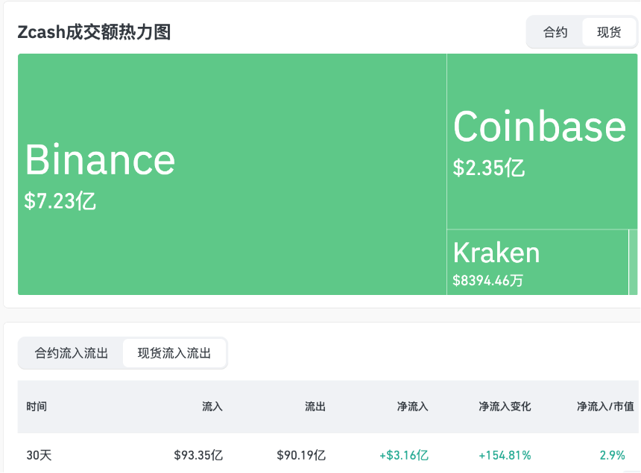
Task: Select the 现货流入流出 tab
Action: pos(175,353)
